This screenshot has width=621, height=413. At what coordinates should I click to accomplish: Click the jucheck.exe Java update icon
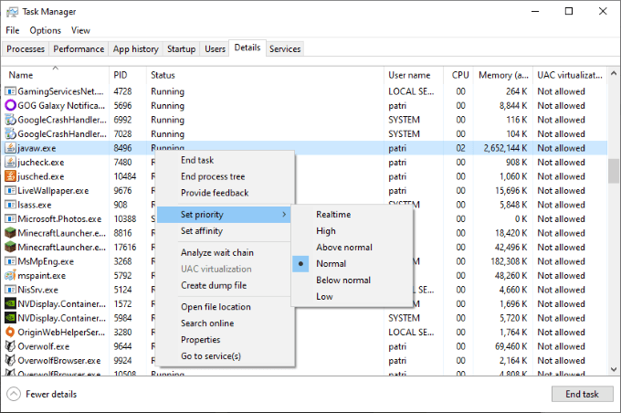pos(10,163)
